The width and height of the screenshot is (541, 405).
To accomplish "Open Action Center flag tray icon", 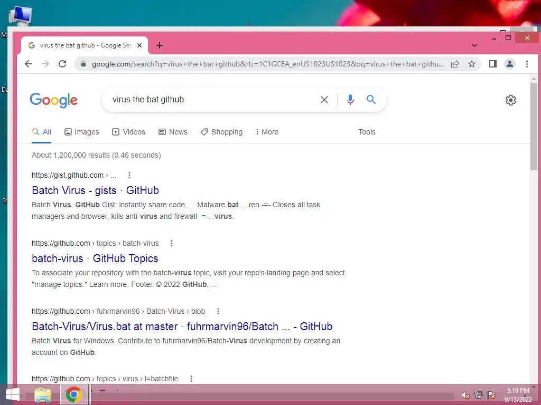I will click(x=491, y=395).
